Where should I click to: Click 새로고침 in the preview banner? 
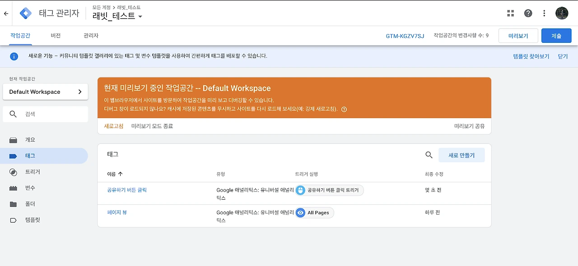pyautogui.click(x=114, y=126)
